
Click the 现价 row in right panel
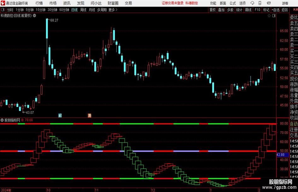pos(294,79)
